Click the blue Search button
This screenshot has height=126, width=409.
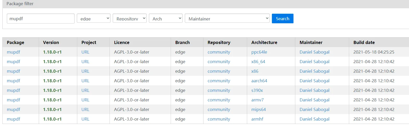[x=283, y=18]
